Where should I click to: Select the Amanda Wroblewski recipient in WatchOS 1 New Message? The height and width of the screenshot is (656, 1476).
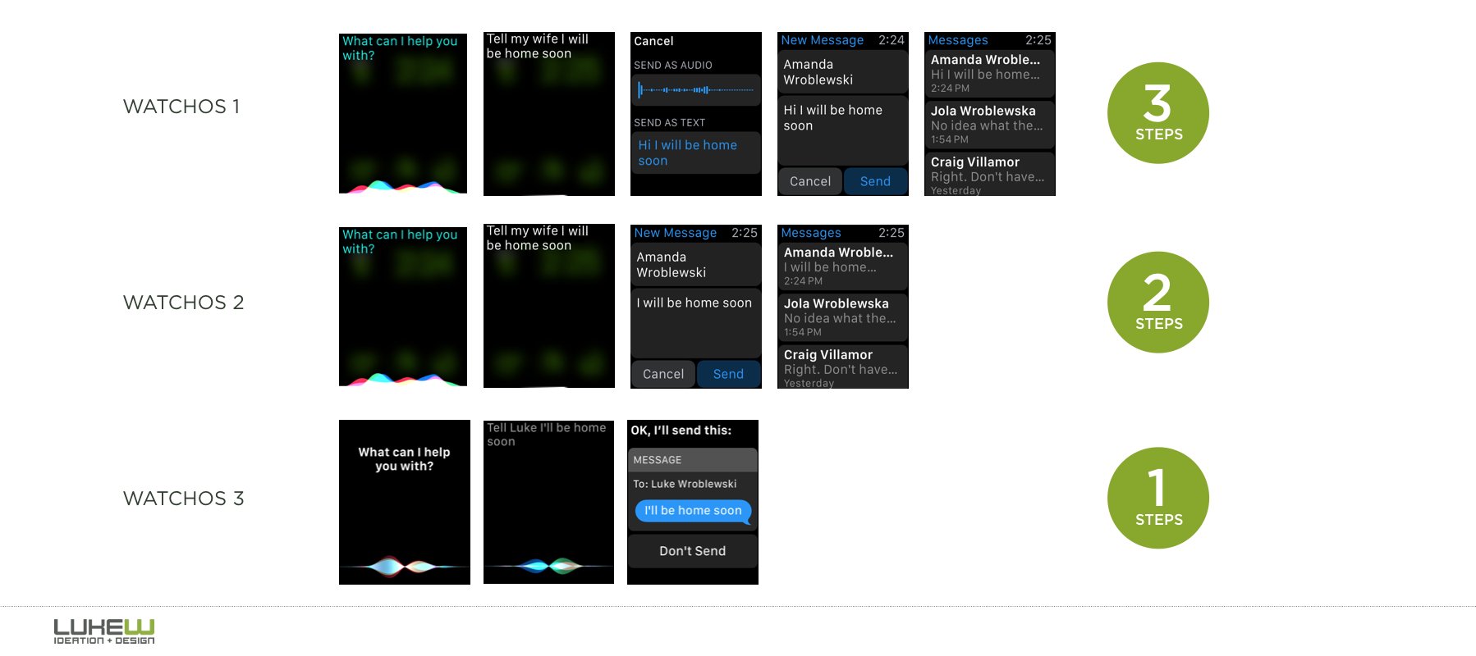tap(843, 72)
